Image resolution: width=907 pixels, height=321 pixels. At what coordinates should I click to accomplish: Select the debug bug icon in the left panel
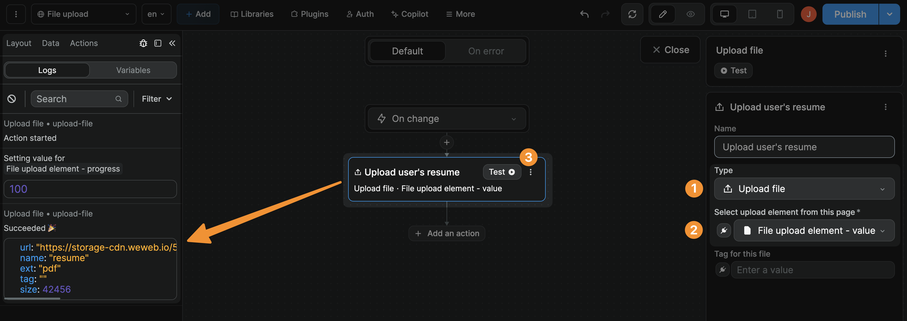point(143,43)
